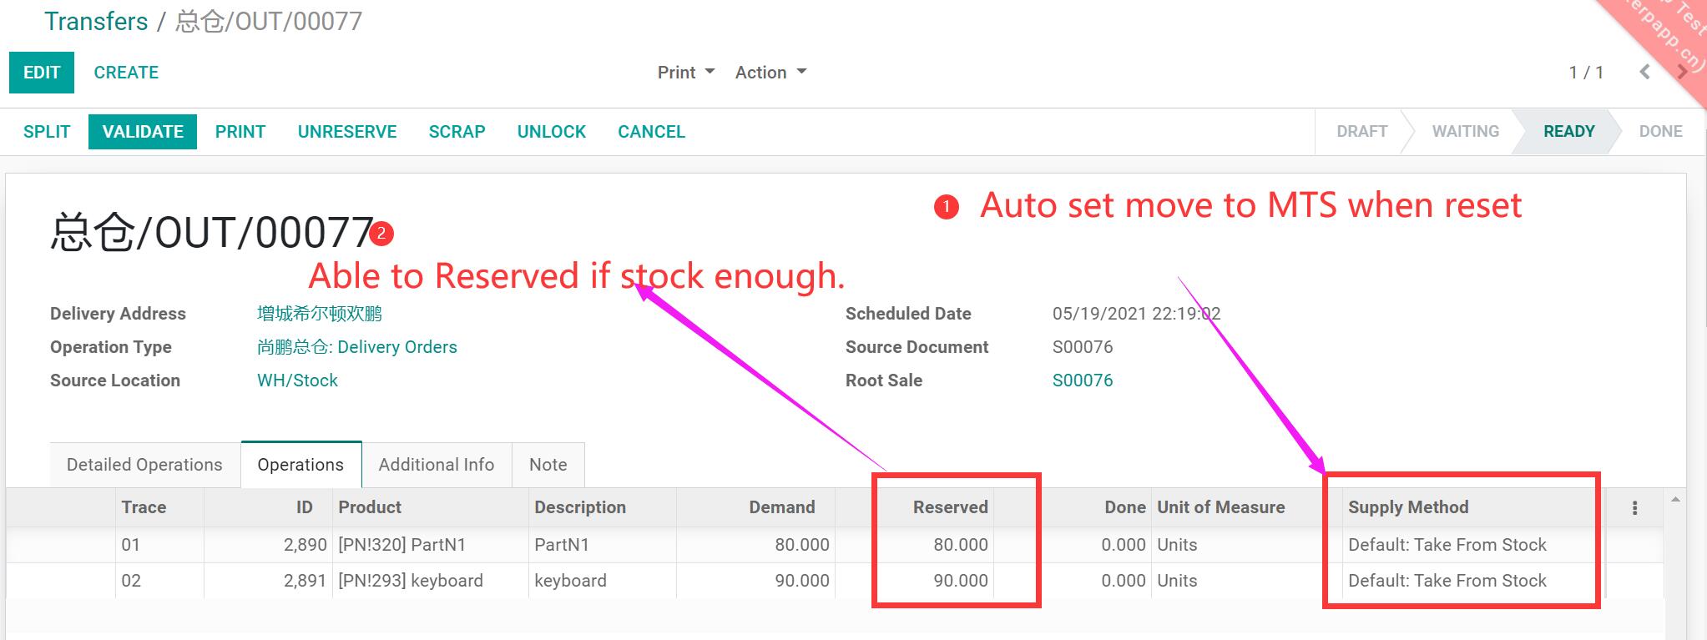The height and width of the screenshot is (640, 1707).
Task: Switch to Additional Info tab
Action: [437, 465]
